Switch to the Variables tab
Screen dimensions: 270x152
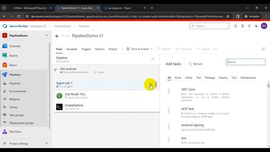(72, 49)
